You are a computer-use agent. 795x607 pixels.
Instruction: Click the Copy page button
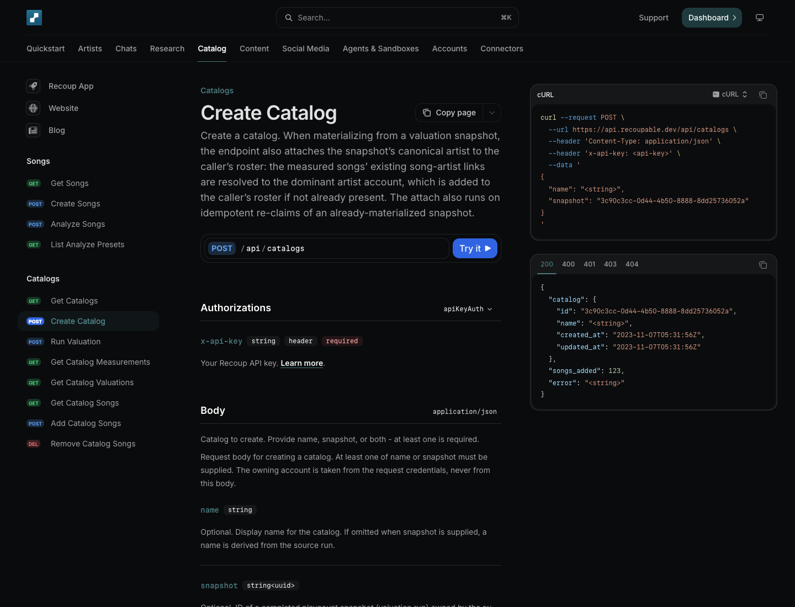pyautogui.click(x=449, y=113)
